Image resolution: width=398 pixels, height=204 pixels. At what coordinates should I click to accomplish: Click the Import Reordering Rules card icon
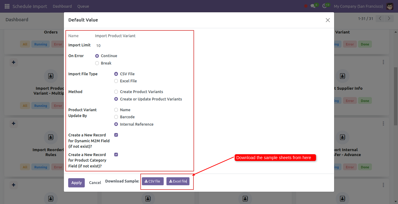click(x=51, y=137)
